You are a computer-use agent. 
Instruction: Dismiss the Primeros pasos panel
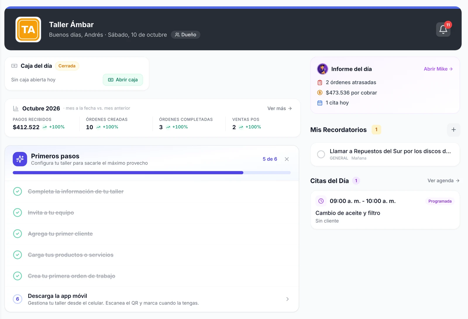(287, 159)
